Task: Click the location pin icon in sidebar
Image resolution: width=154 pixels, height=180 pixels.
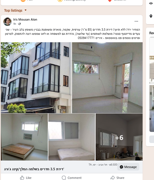Action: (x=151, y=16)
